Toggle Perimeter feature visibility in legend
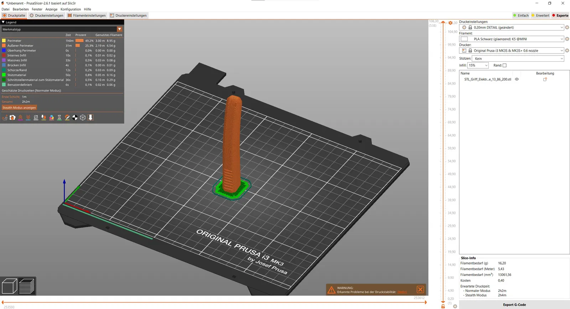 62,41
